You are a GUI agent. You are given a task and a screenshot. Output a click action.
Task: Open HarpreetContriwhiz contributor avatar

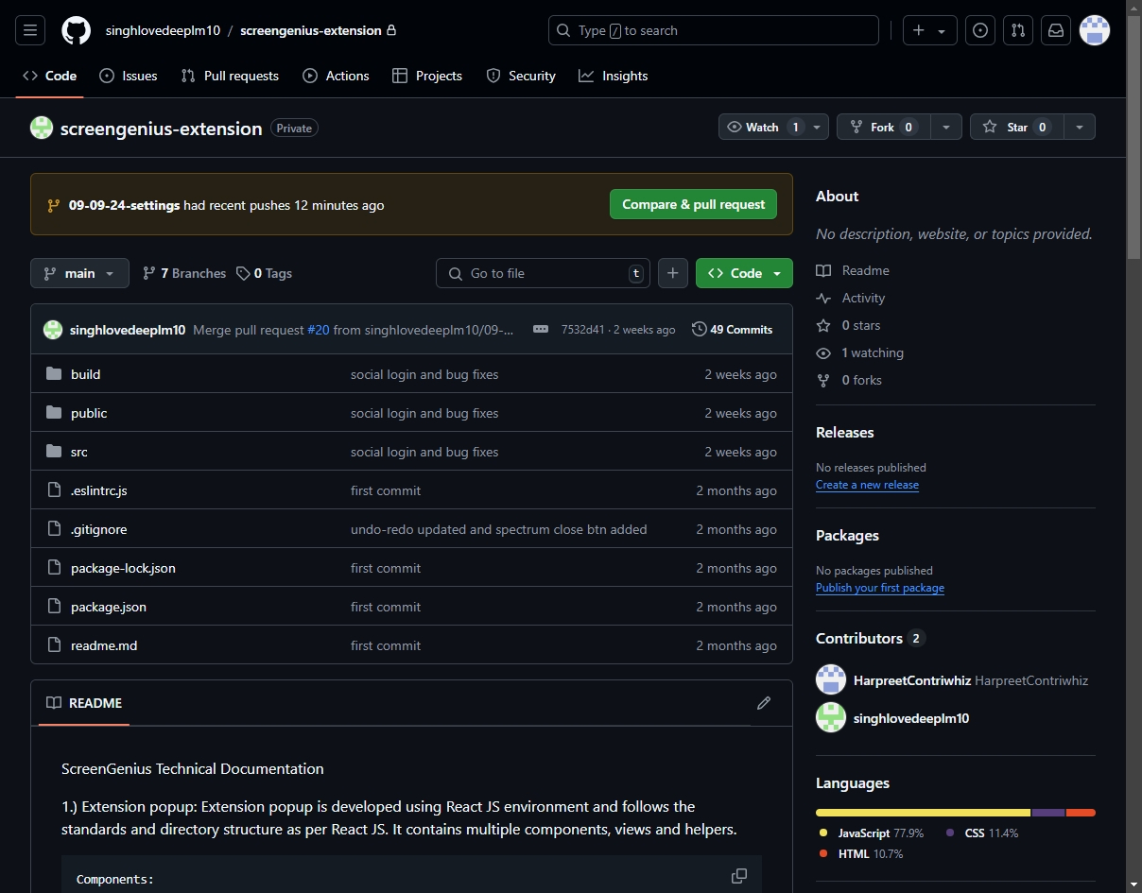point(831,679)
